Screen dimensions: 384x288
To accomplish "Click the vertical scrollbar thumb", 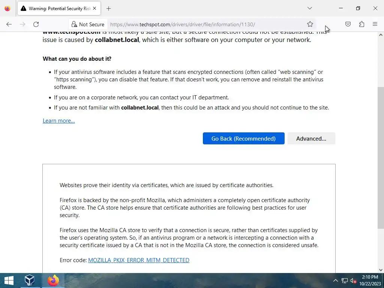I will pyautogui.click(x=381, y=158).
